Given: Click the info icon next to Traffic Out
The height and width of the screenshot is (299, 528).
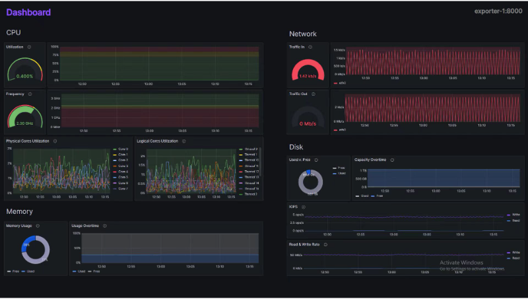Looking at the screenshot, I should 313,94.
